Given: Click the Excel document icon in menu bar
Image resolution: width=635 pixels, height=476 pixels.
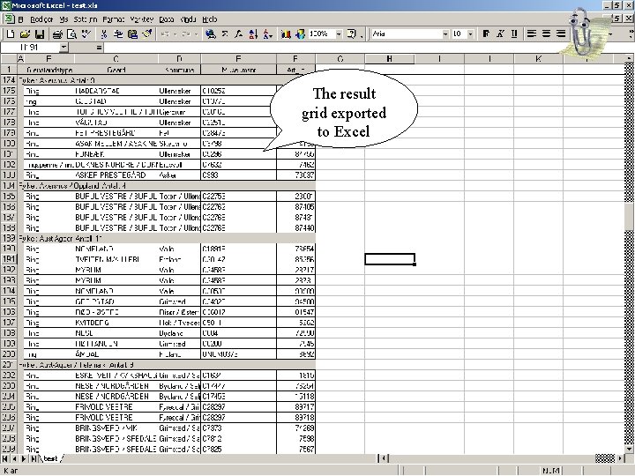Looking at the screenshot, I should click(x=9, y=19).
